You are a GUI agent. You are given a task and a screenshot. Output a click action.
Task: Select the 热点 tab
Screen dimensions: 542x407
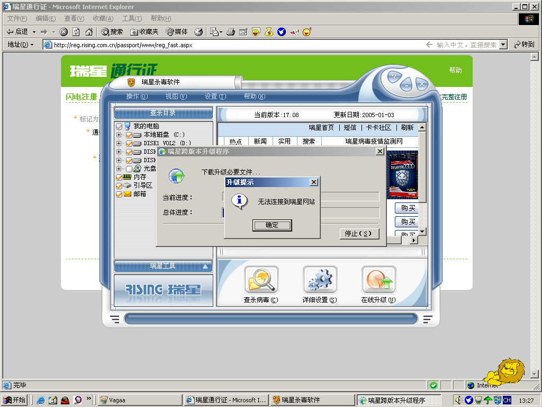coord(236,141)
